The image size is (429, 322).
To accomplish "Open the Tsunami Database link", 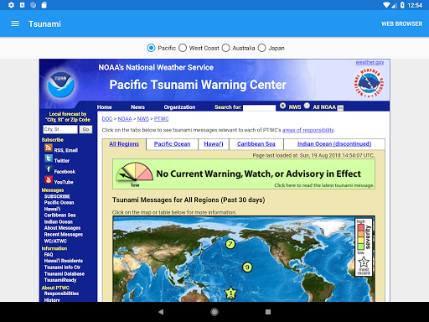I will [65, 274].
